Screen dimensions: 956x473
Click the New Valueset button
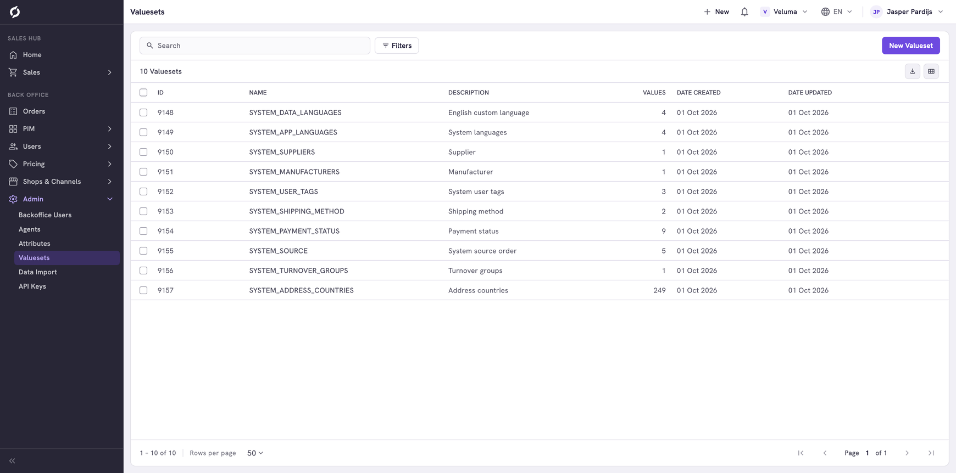(x=911, y=46)
